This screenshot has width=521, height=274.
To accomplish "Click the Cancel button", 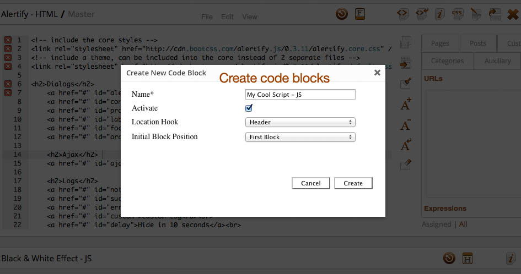I will coord(311,183).
